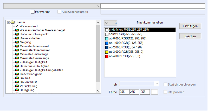Click icon next to Höhe im Schwerpunkt

(x=17, y=34)
